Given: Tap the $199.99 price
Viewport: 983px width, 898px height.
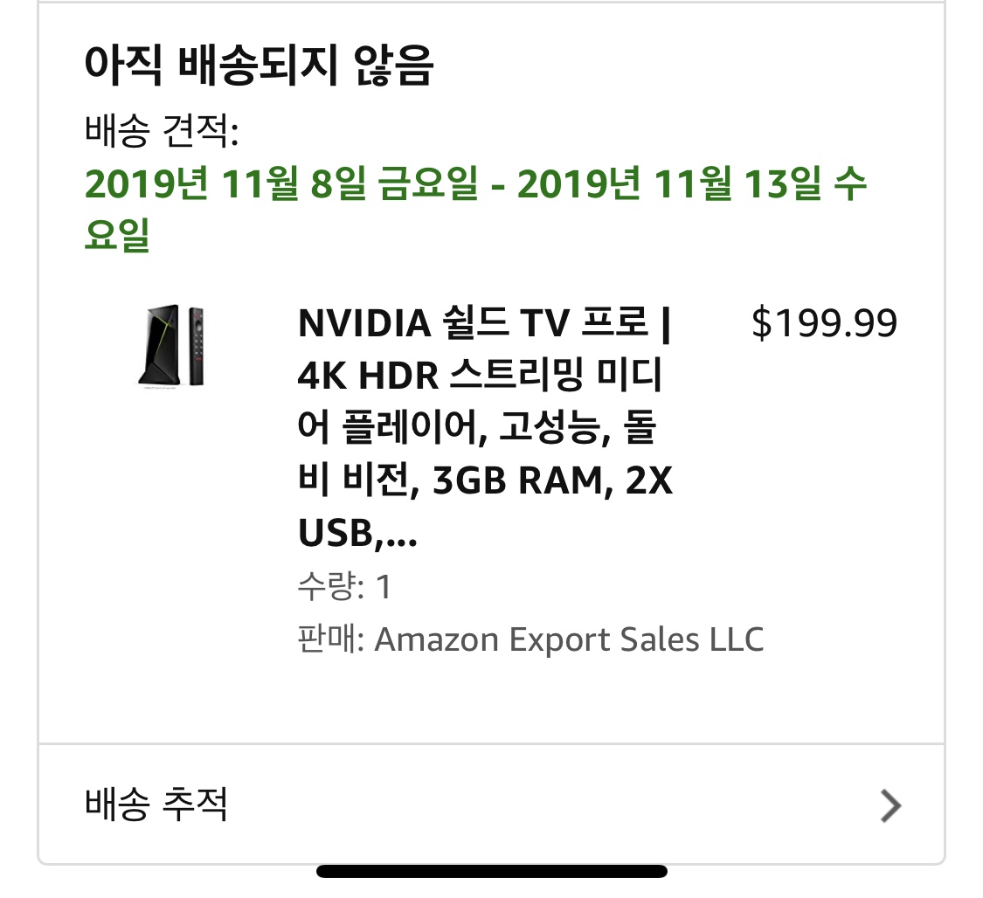Looking at the screenshot, I should coord(824,322).
